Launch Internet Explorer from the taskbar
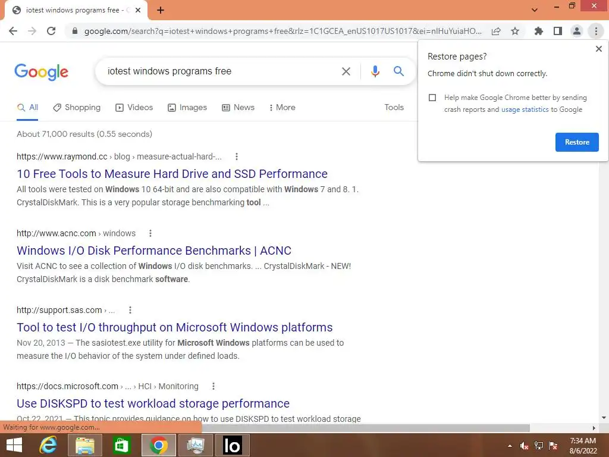The height and width of the screenshot is (457, 609). click(49, 445)
